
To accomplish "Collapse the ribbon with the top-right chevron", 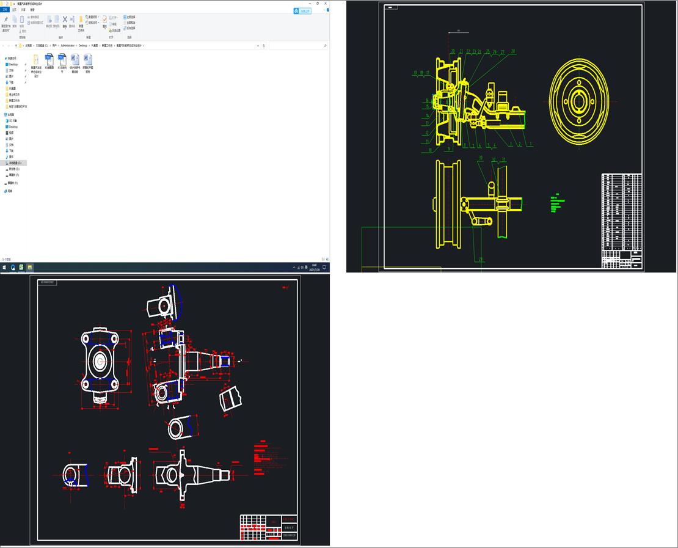I will (324, 10).
